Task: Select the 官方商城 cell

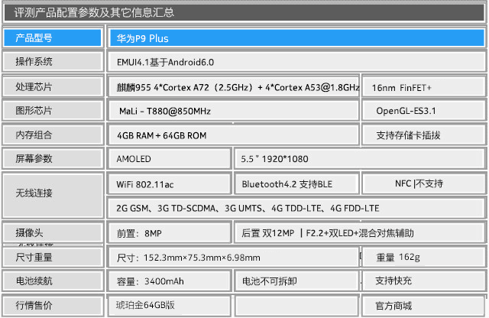Action: (x=423, y=306)
